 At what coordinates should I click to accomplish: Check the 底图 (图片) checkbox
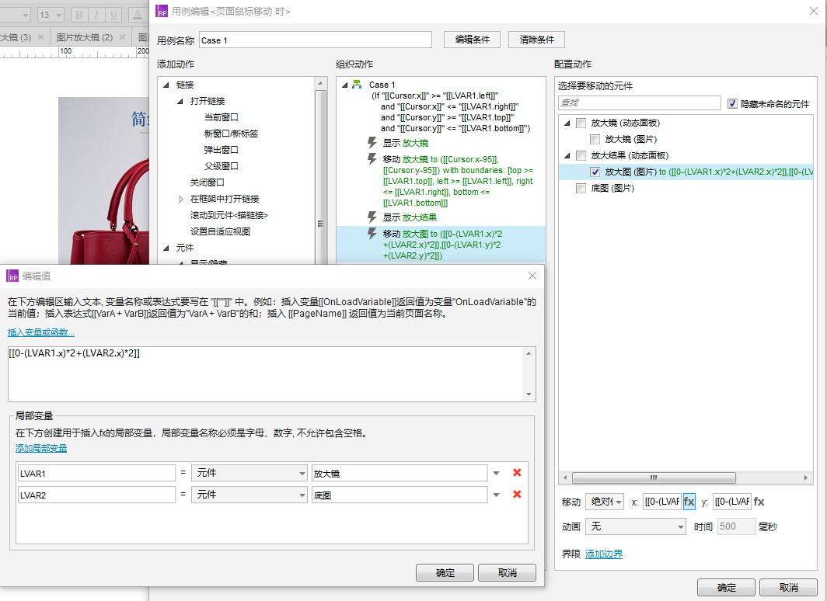[x=581, y=188]
